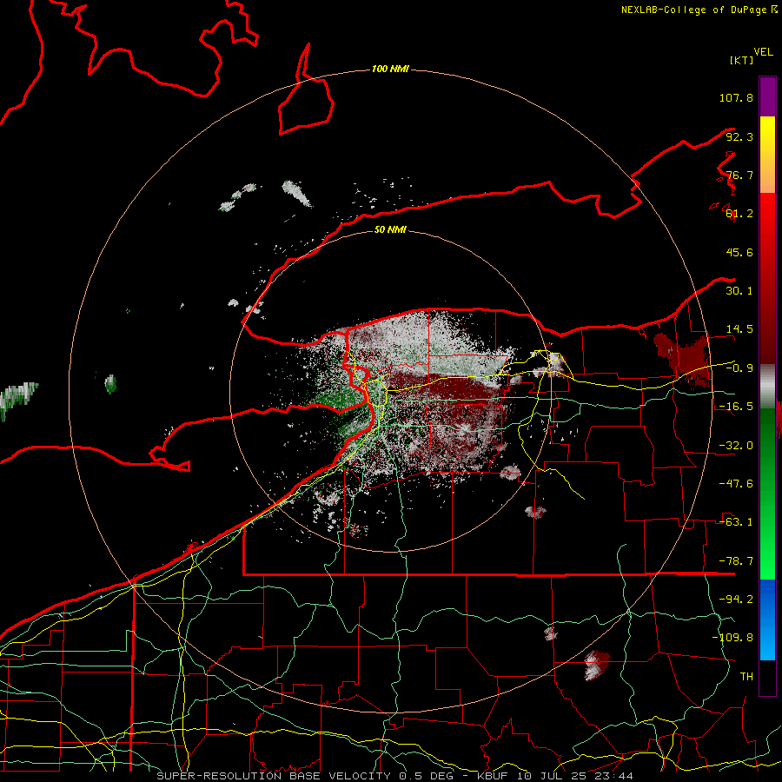Click the 50 NMI range ring label
This screenshot has height=782, width=782.
pos(390,229)
